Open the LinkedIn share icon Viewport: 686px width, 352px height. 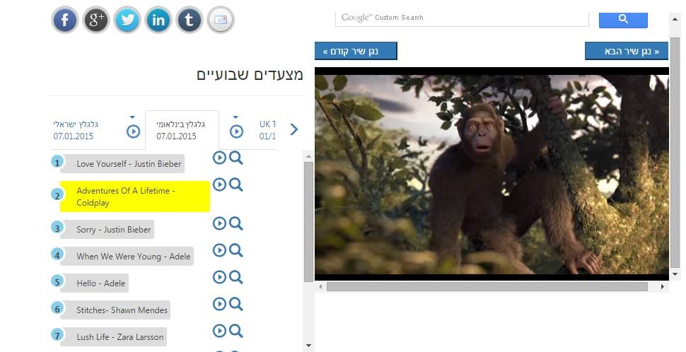[158, 20]
